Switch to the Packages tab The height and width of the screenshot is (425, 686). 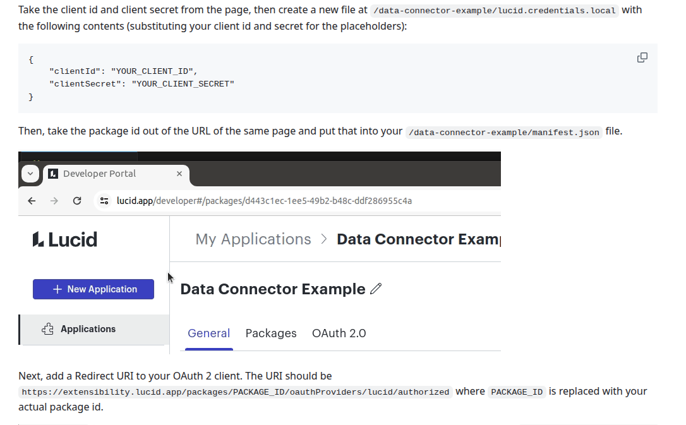271,333
